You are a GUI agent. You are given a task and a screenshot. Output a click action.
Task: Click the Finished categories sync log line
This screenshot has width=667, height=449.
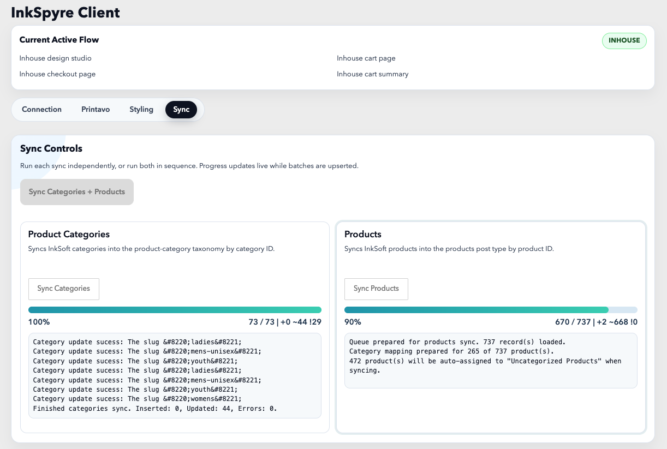click(x=155, y=408)
